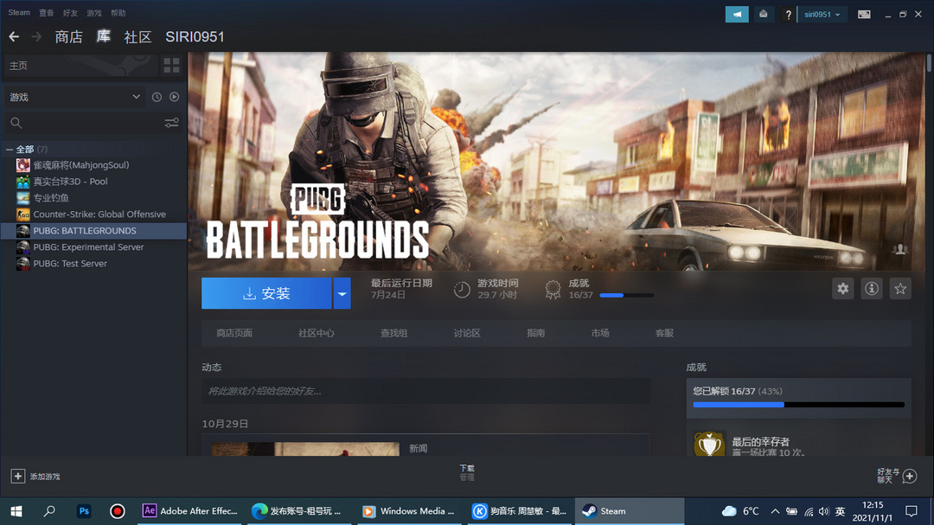This screenshot has width=934, height=525.
Task: Go to the 社区 tab
Action: tap(138, 37)
